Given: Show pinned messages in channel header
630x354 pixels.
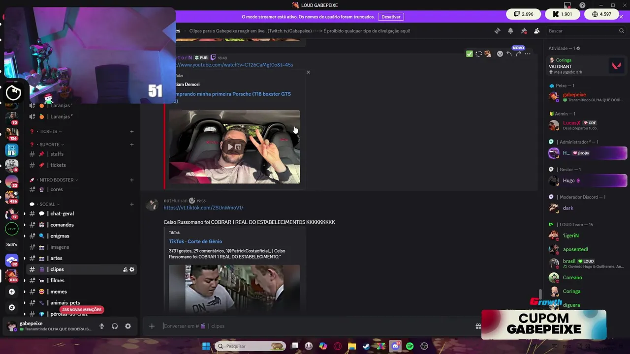Looking at the screenshot, I should point(524,30).
